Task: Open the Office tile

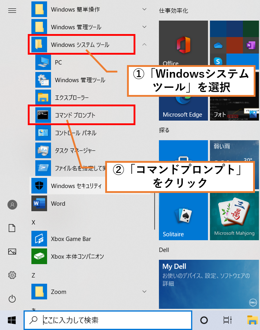Action: 183,43
